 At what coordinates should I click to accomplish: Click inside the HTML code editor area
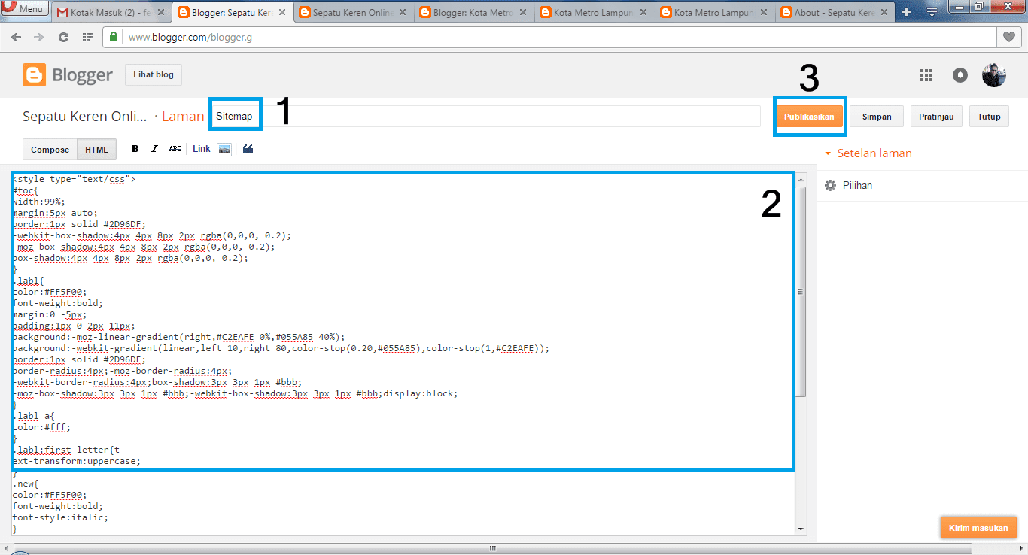(x=403, y=353)
